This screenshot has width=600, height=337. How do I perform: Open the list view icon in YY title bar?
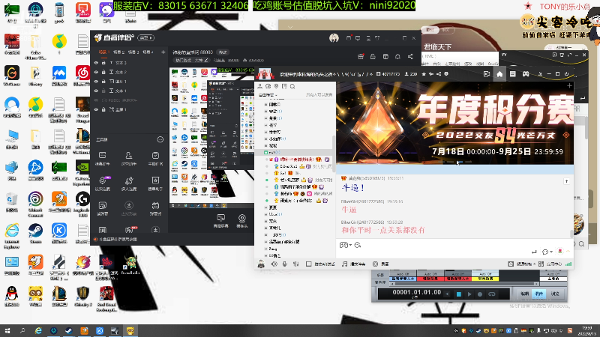(x=513, y=74)
